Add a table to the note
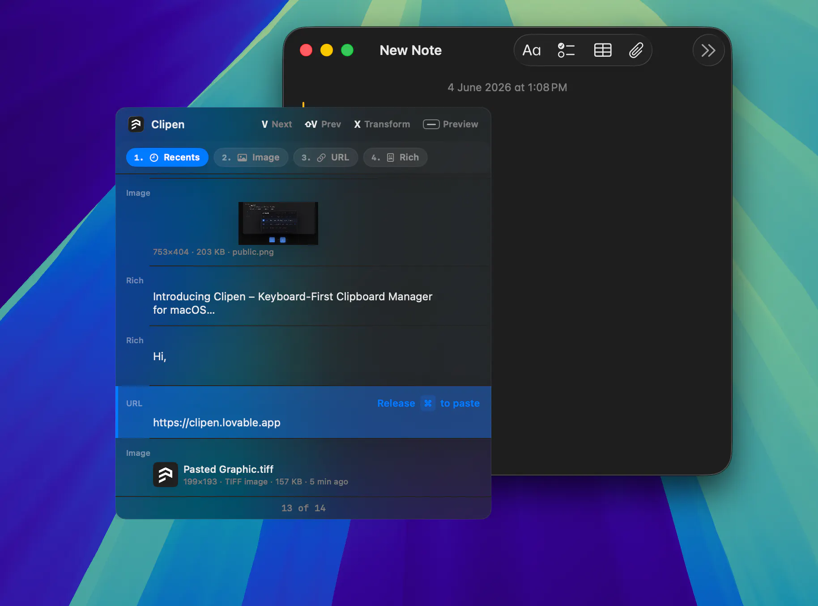 (603, 50)
